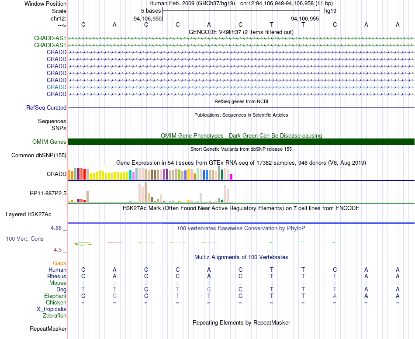Select the chr12:94,106,948-94,106,958 (11 bp) position text

click(x=287, y=3)
